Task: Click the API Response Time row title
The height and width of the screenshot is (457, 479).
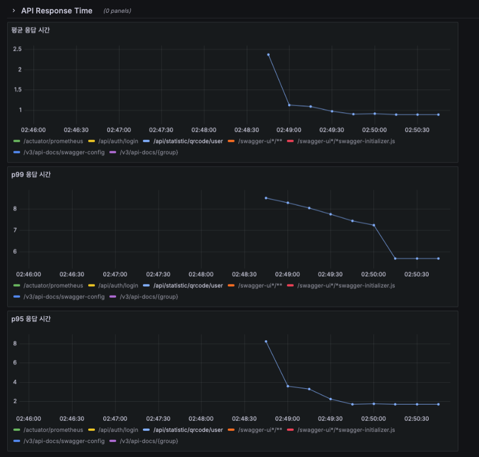Action: coord(56,11)
